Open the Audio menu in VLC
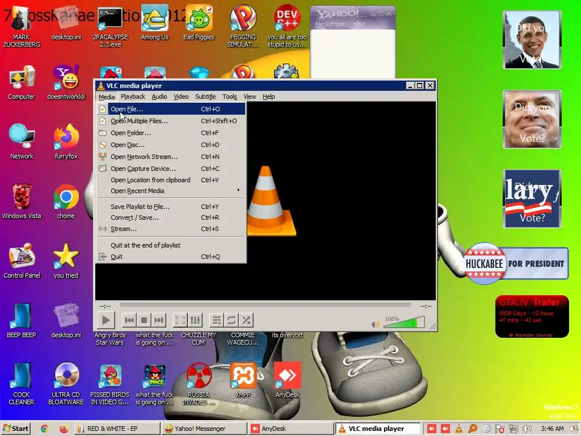 (x=159, y=97)
